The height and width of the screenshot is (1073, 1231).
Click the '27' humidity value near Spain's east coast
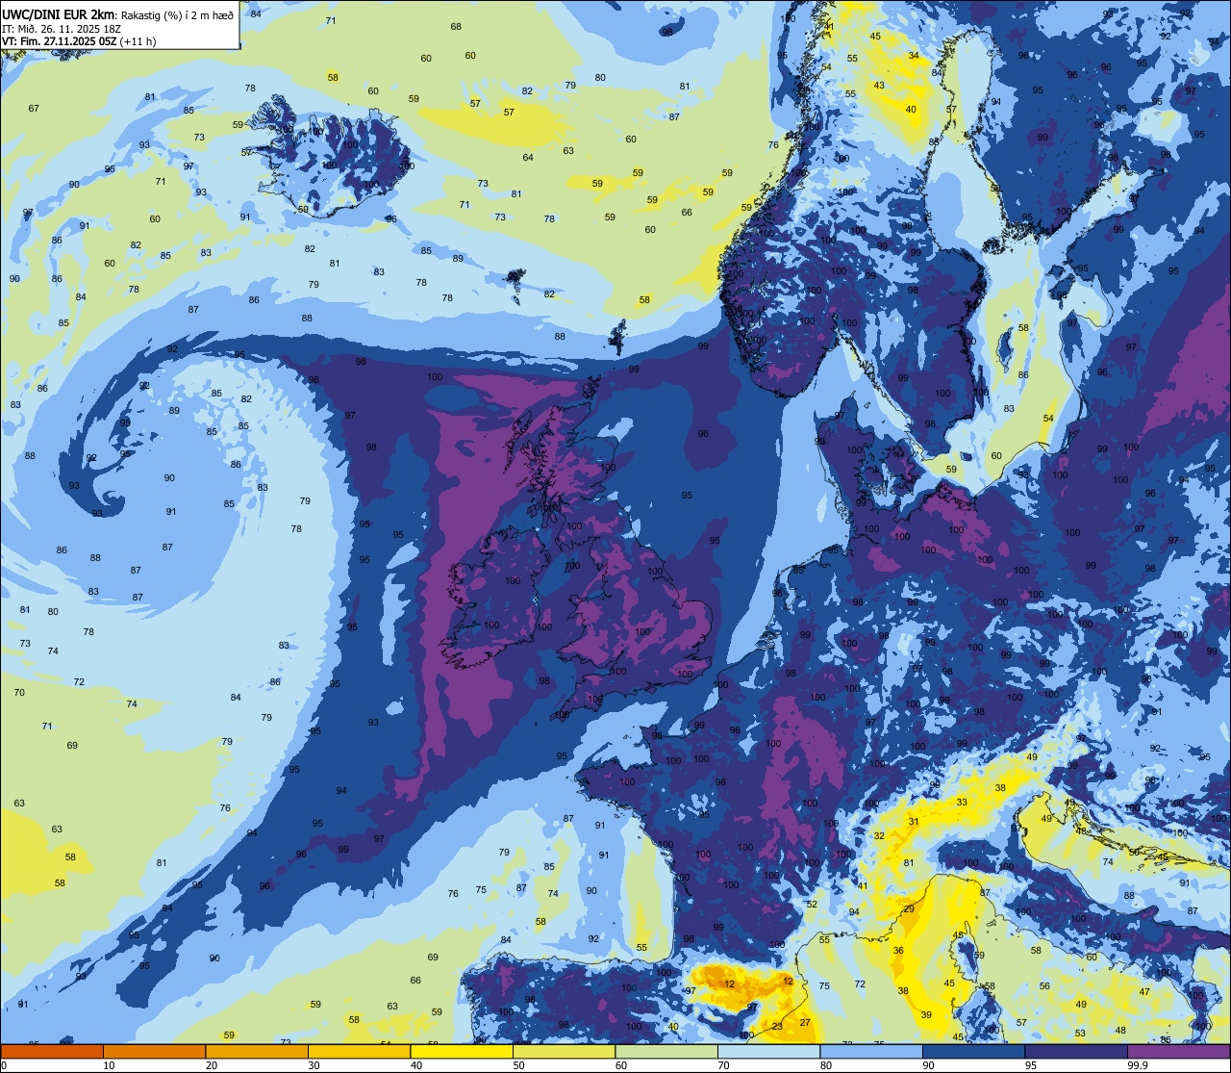click(805, 1023)
